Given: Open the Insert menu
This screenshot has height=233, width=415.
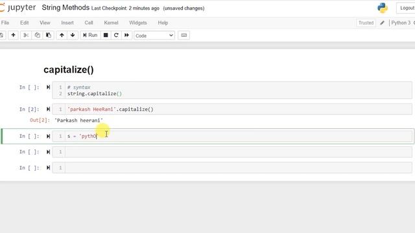Looking at the screenshot, I should (x=67, y=23).
